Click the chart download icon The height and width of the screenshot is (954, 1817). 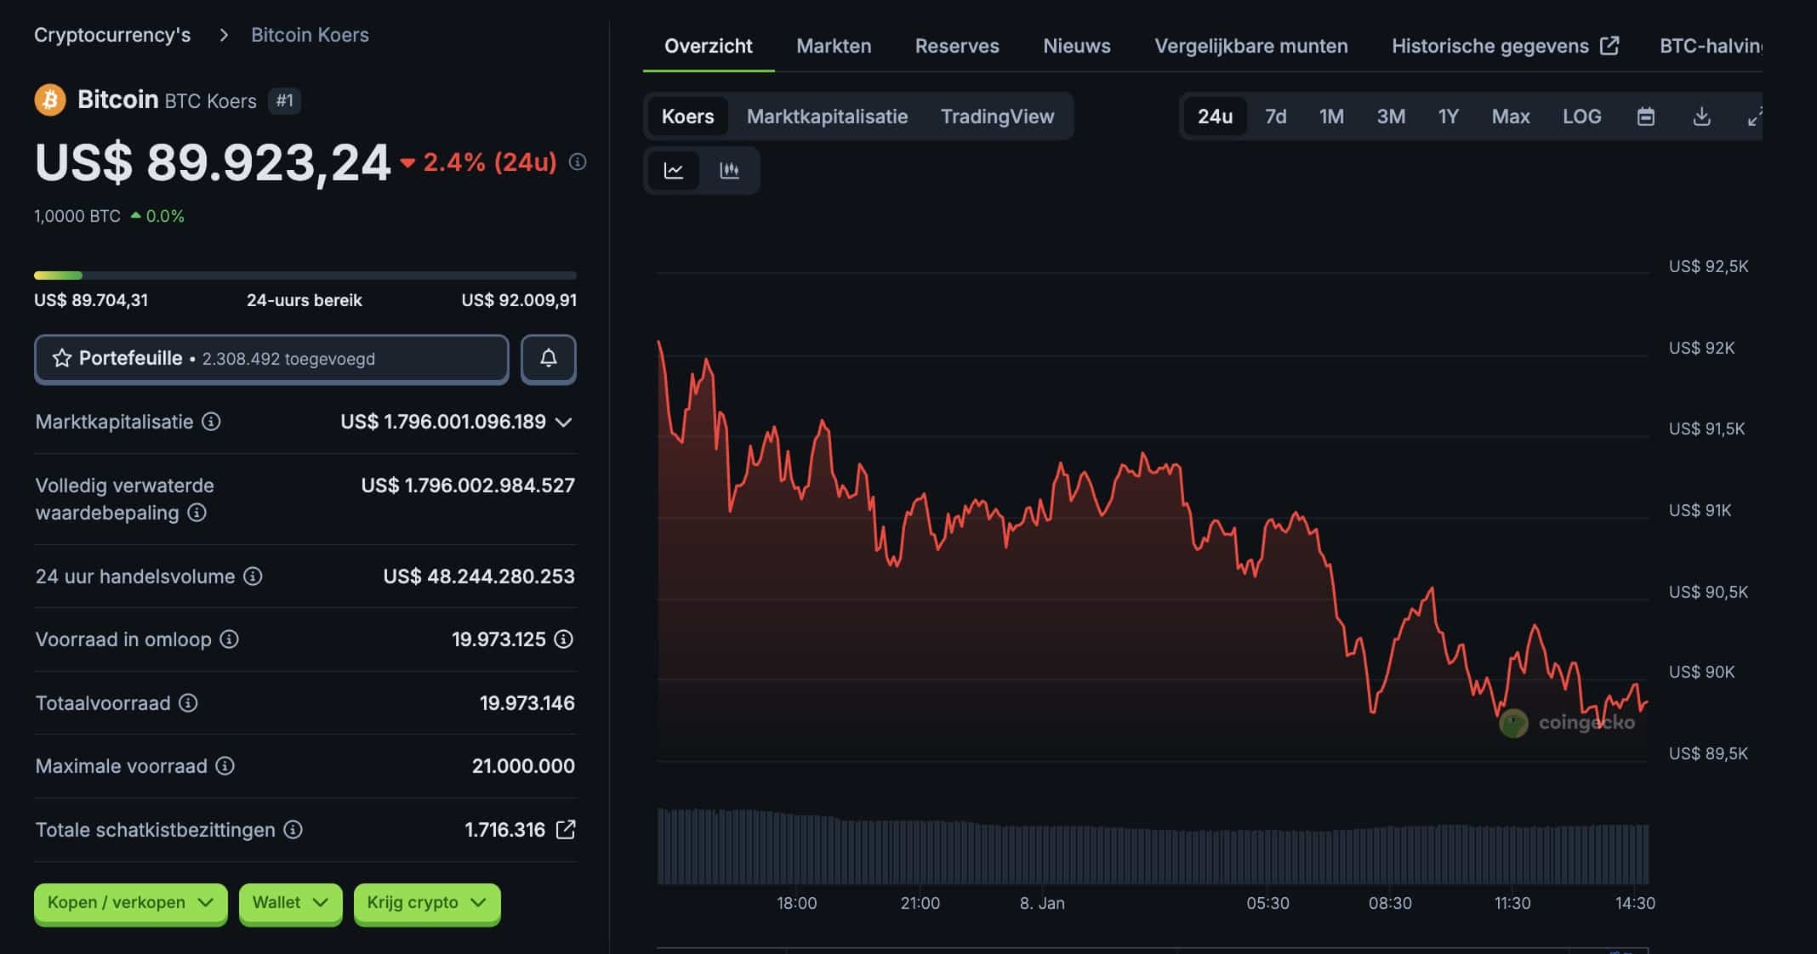pos(1701,116)
